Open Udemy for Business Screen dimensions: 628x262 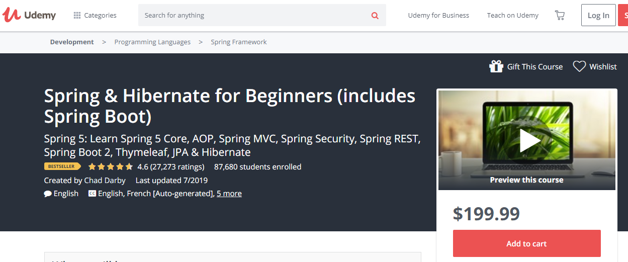click(x=438, y=16)
